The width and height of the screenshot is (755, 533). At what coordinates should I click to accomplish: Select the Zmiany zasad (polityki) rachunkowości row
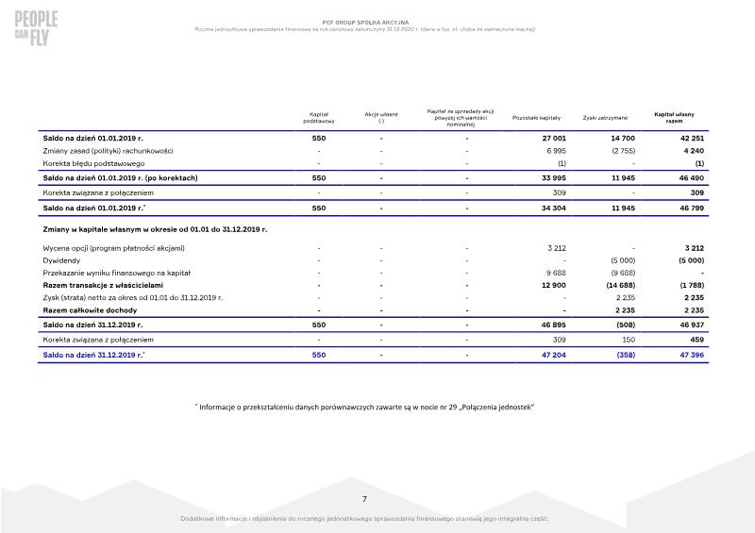[x=373, y=151]
